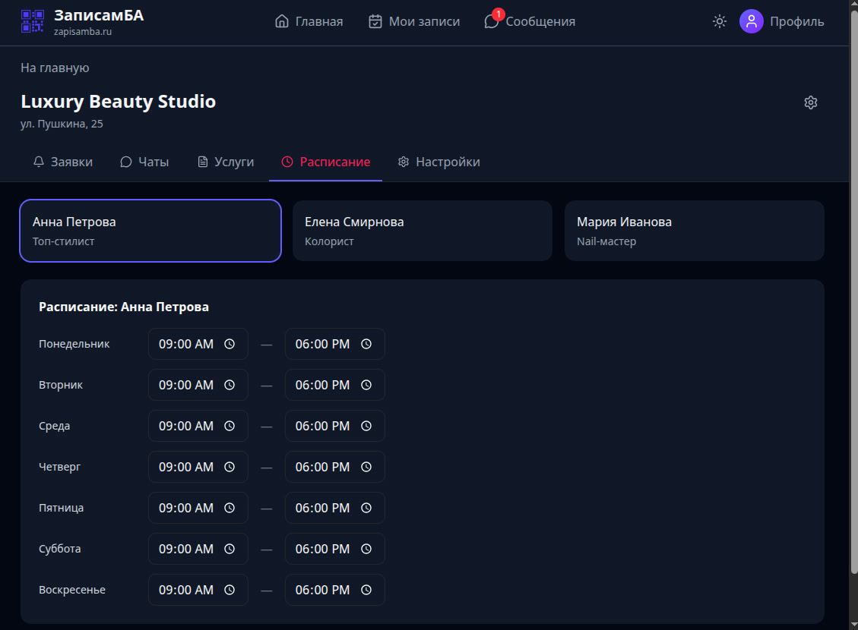Click the clock icon in Вторник end time

[x=366, y=385]
